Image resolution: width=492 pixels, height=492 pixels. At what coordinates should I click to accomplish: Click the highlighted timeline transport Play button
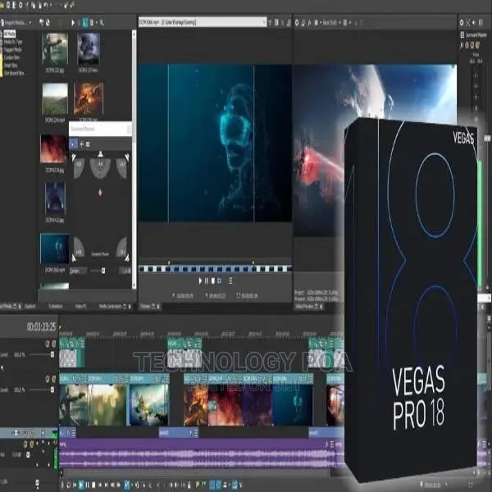point(81,485)
